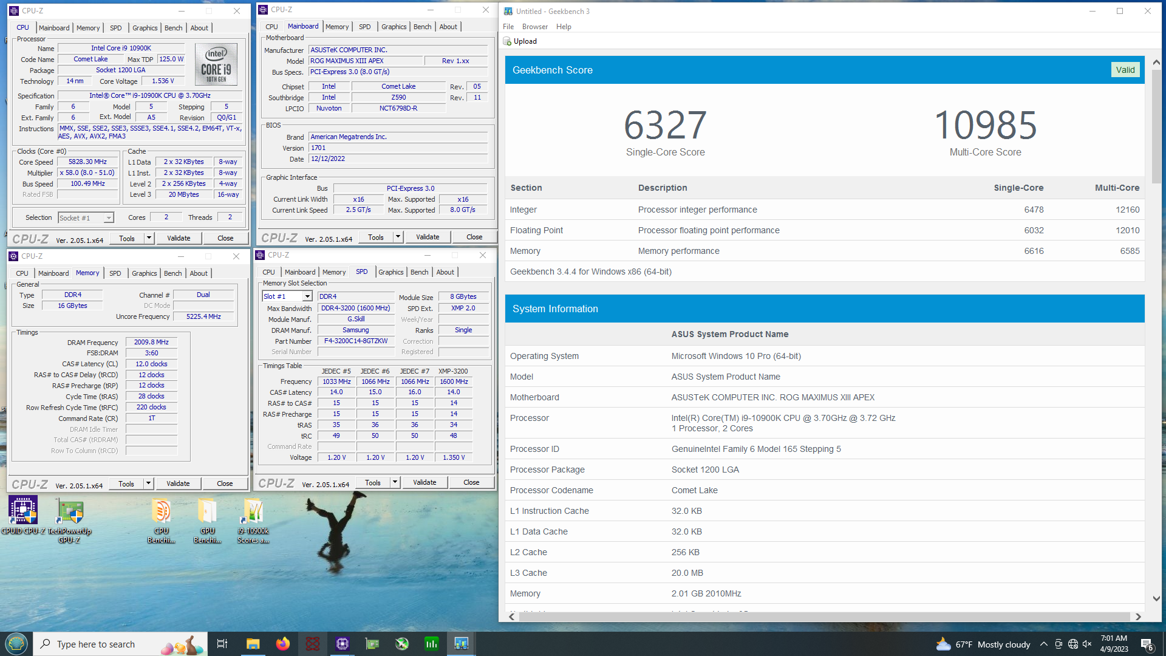
Task: Open the Socket #1 selection dropdown
Action: point(86,217)
